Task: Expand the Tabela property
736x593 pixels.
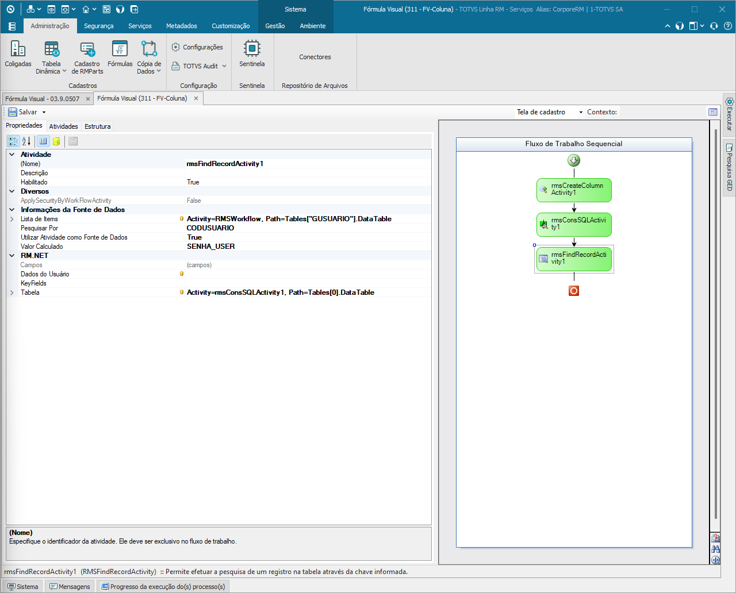Action: 12,292
